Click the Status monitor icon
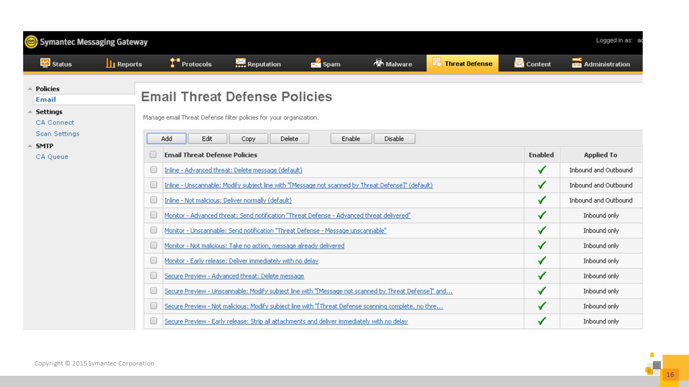The width and height of the screenshot is (689, 387). (x=45, y=63)
